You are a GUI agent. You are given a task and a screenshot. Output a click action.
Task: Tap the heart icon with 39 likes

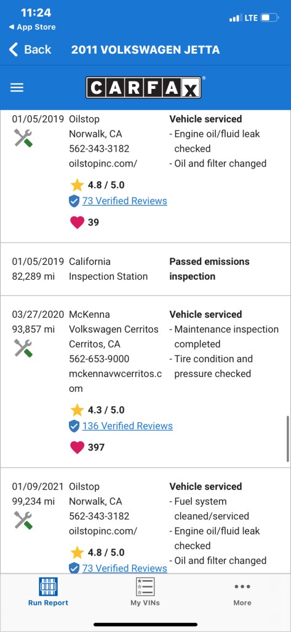coord(77,222)
